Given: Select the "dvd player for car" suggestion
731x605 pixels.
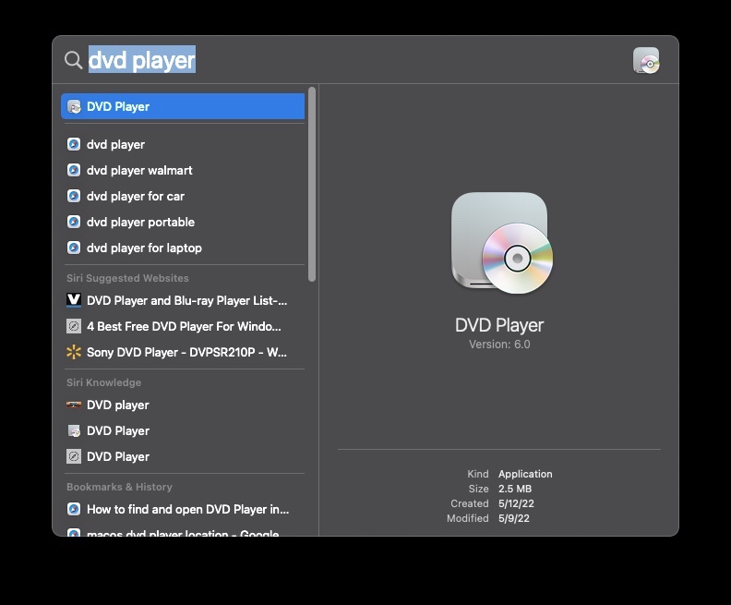Looking at the screenshot, I should coord(183,197).
